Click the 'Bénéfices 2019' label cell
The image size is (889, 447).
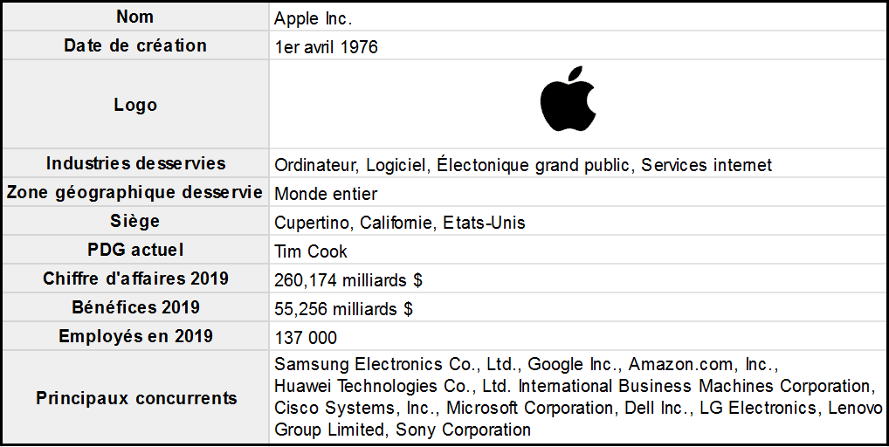pyautogui.click(x=135, y=307)
